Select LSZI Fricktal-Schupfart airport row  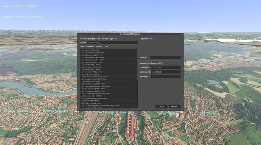(109, 77)
